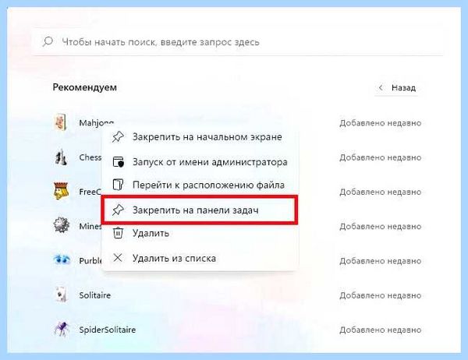
Task: Click Добавлено недавно in Chess row
Action: click(x=381, y=157)
